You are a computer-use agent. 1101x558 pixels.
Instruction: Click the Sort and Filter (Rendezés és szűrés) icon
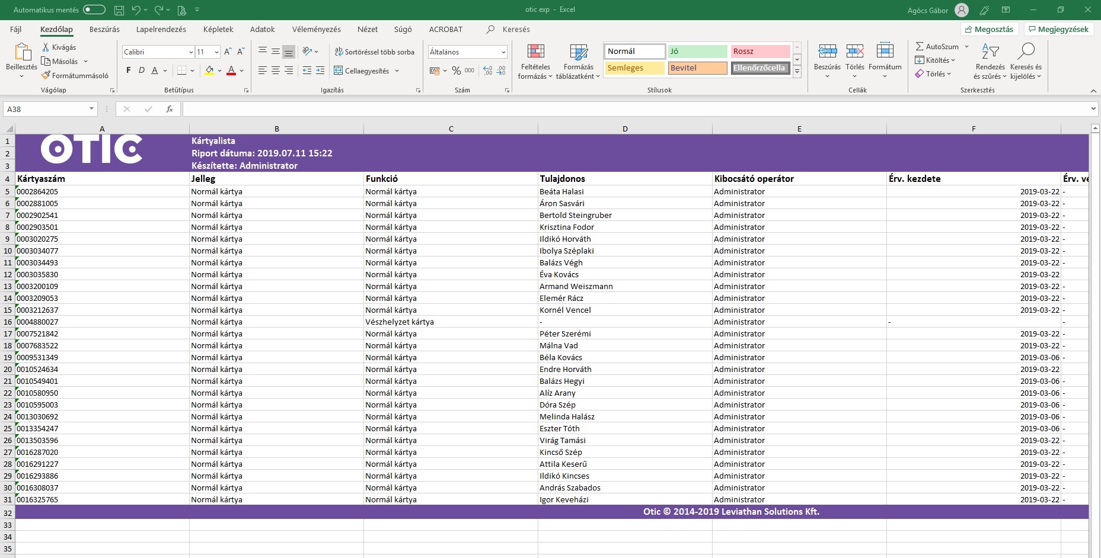990,52
